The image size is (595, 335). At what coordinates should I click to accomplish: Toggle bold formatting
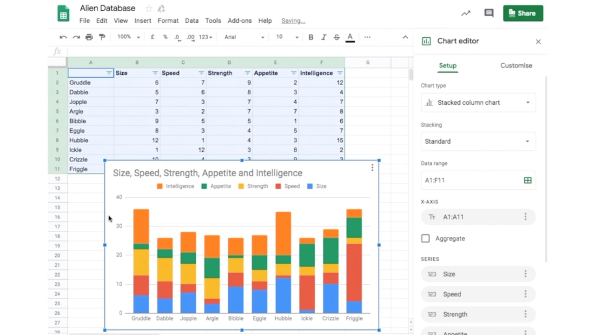tap(311, 37)
